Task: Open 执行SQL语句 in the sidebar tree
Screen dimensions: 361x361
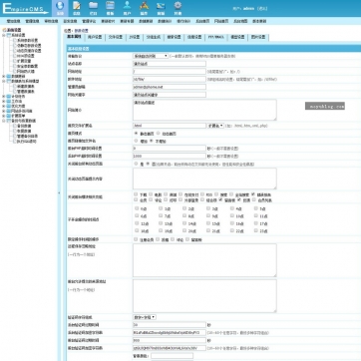Action: (x=27, y=142)
